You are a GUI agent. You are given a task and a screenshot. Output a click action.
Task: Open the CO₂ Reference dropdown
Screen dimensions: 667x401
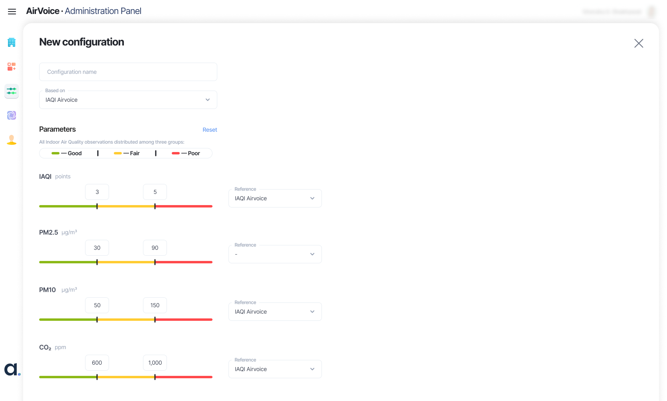click(275, 369)
